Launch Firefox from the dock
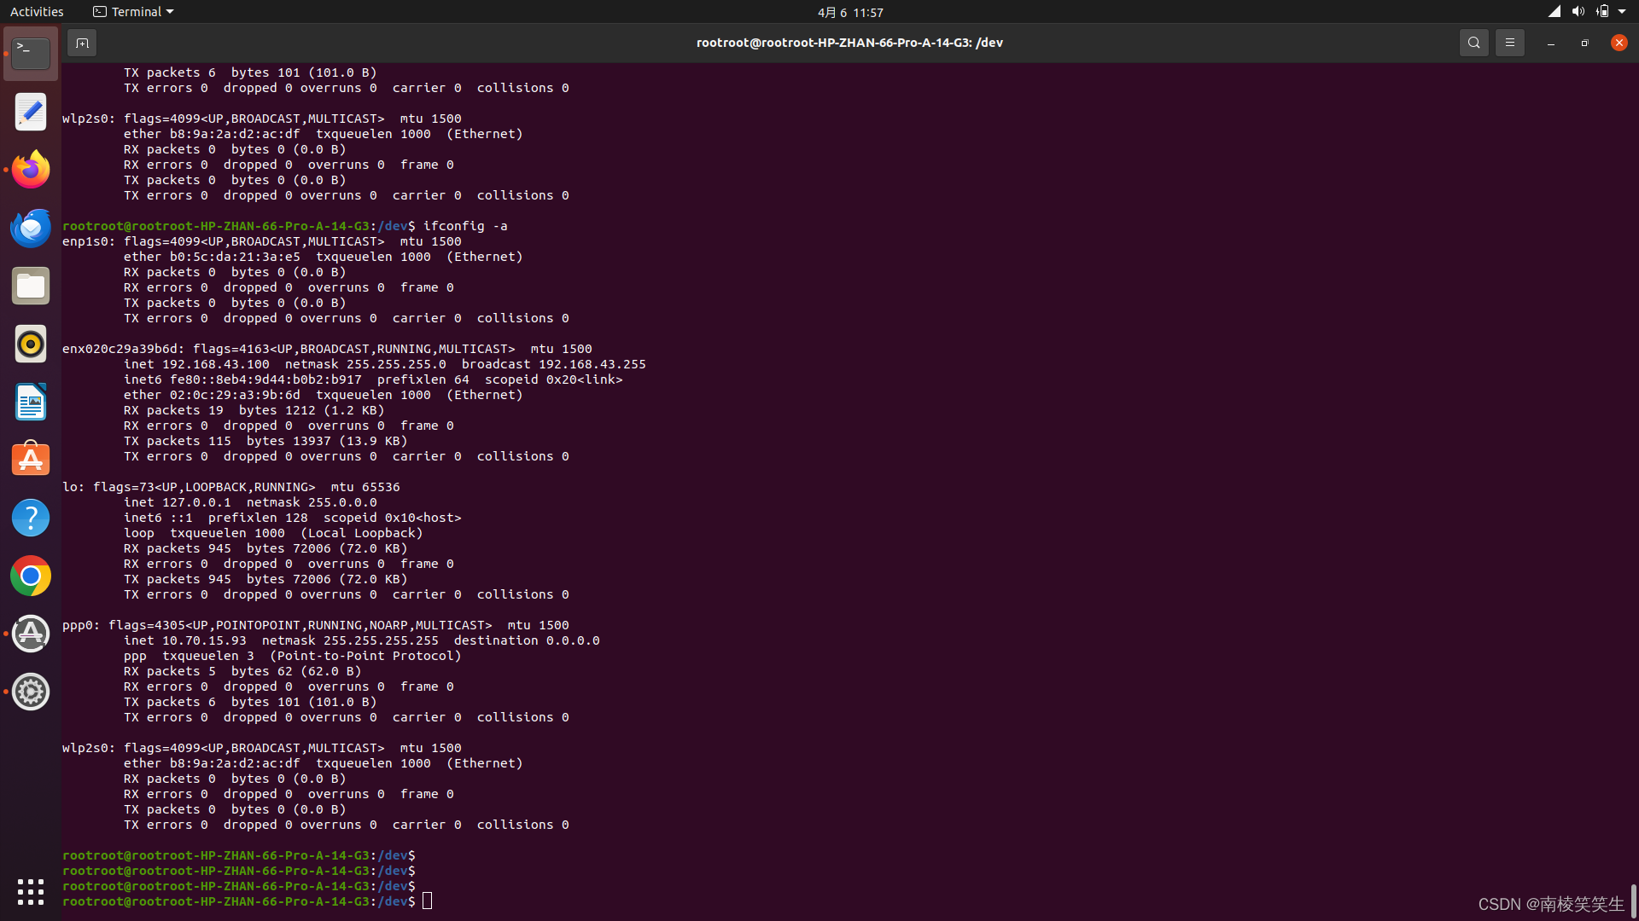This screenshot has width=1639, height=921. (x=31, y=170)
